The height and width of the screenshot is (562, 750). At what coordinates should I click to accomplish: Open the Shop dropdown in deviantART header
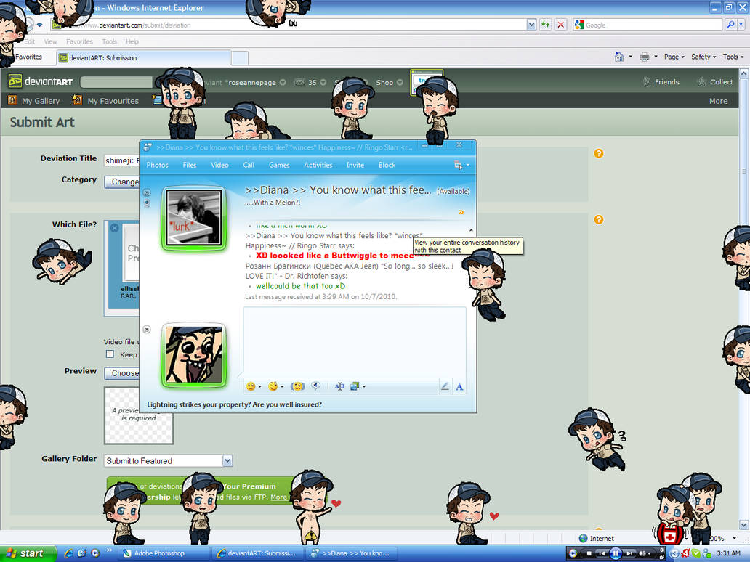(x=400, y=82)
